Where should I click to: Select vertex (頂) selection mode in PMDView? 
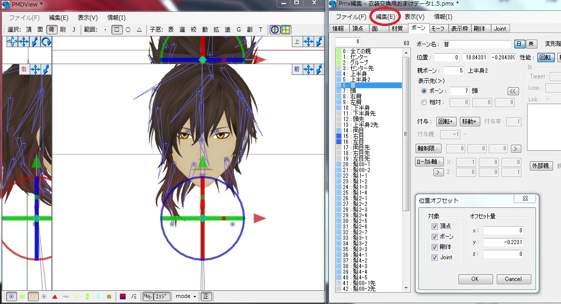(x=29, y=30)
